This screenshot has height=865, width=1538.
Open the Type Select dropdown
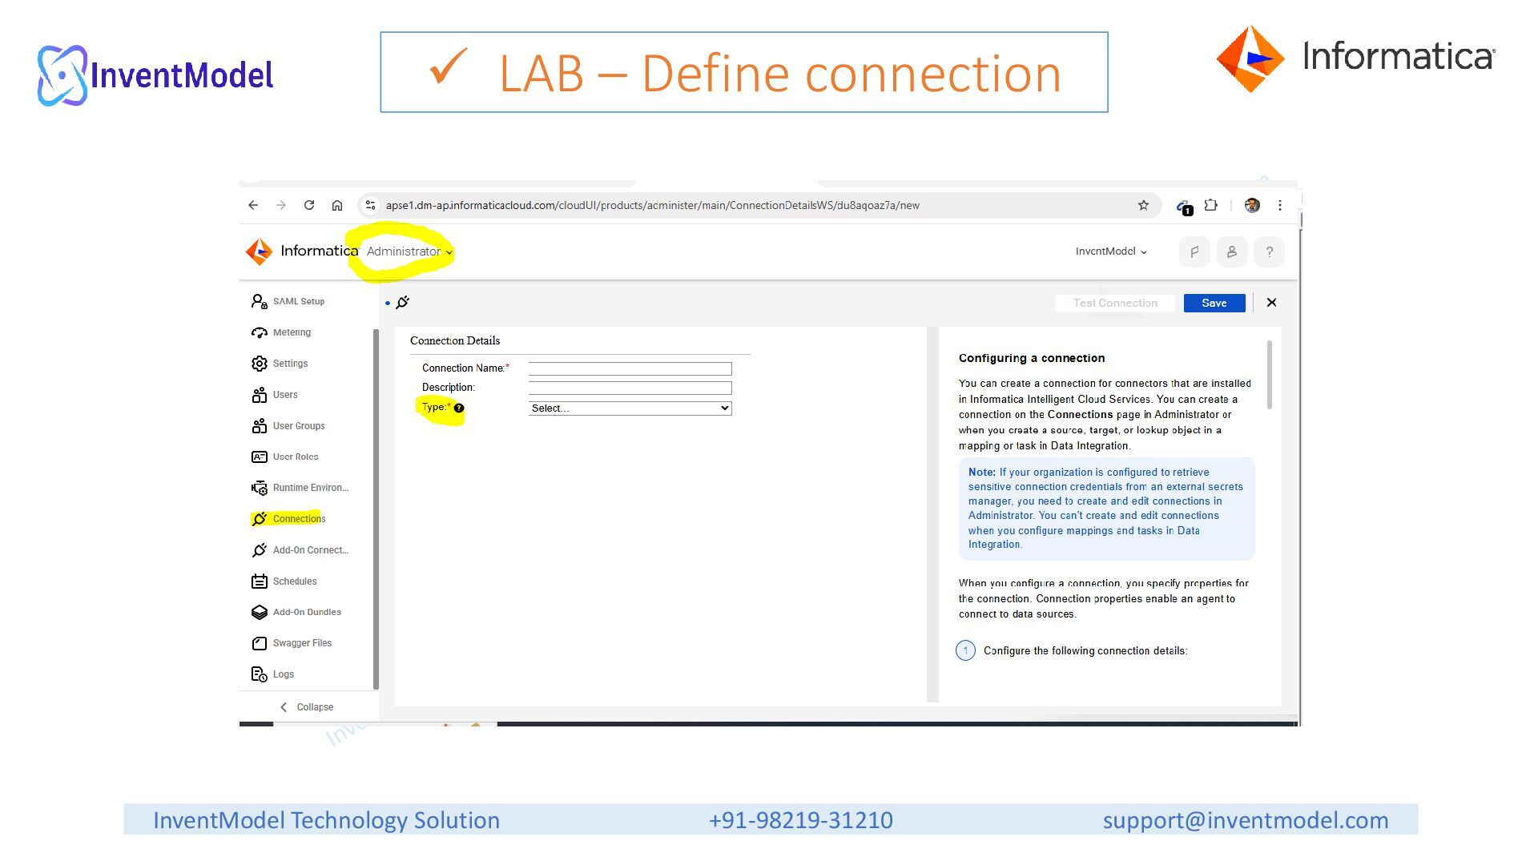click(630, 408)
